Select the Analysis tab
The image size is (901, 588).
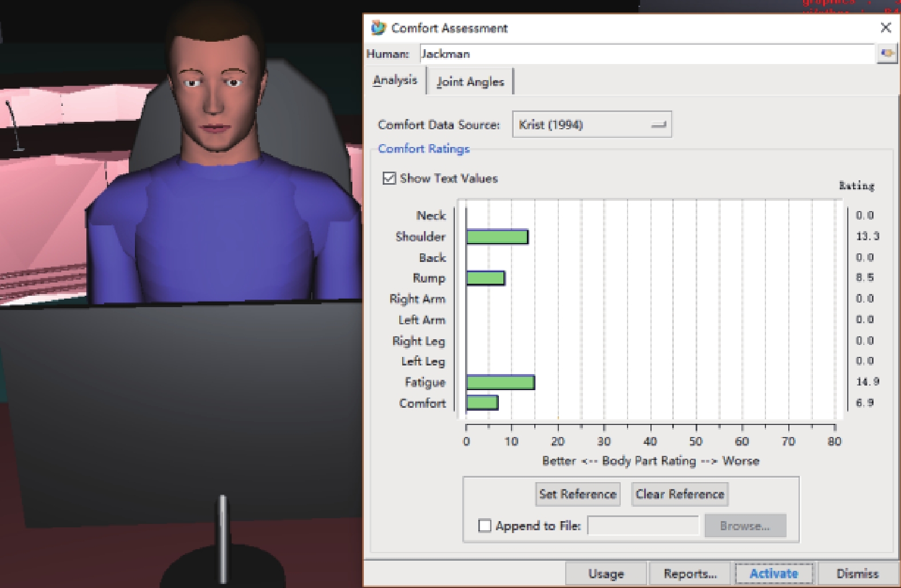click(395, 80)
